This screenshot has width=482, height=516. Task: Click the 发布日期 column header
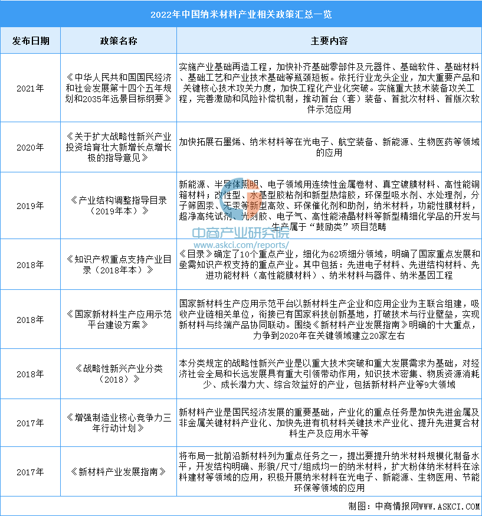pyautogui.click(x=31, y=41)
